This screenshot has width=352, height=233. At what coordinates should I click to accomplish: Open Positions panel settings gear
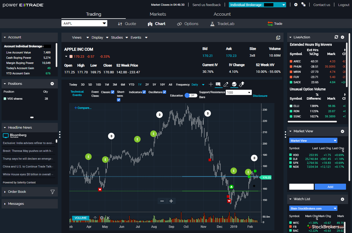(52, 84)
